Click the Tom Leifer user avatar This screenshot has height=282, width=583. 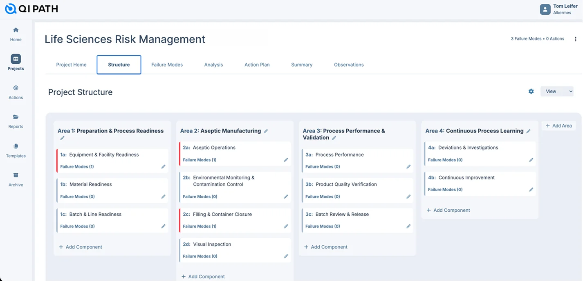tap(545, 9)
